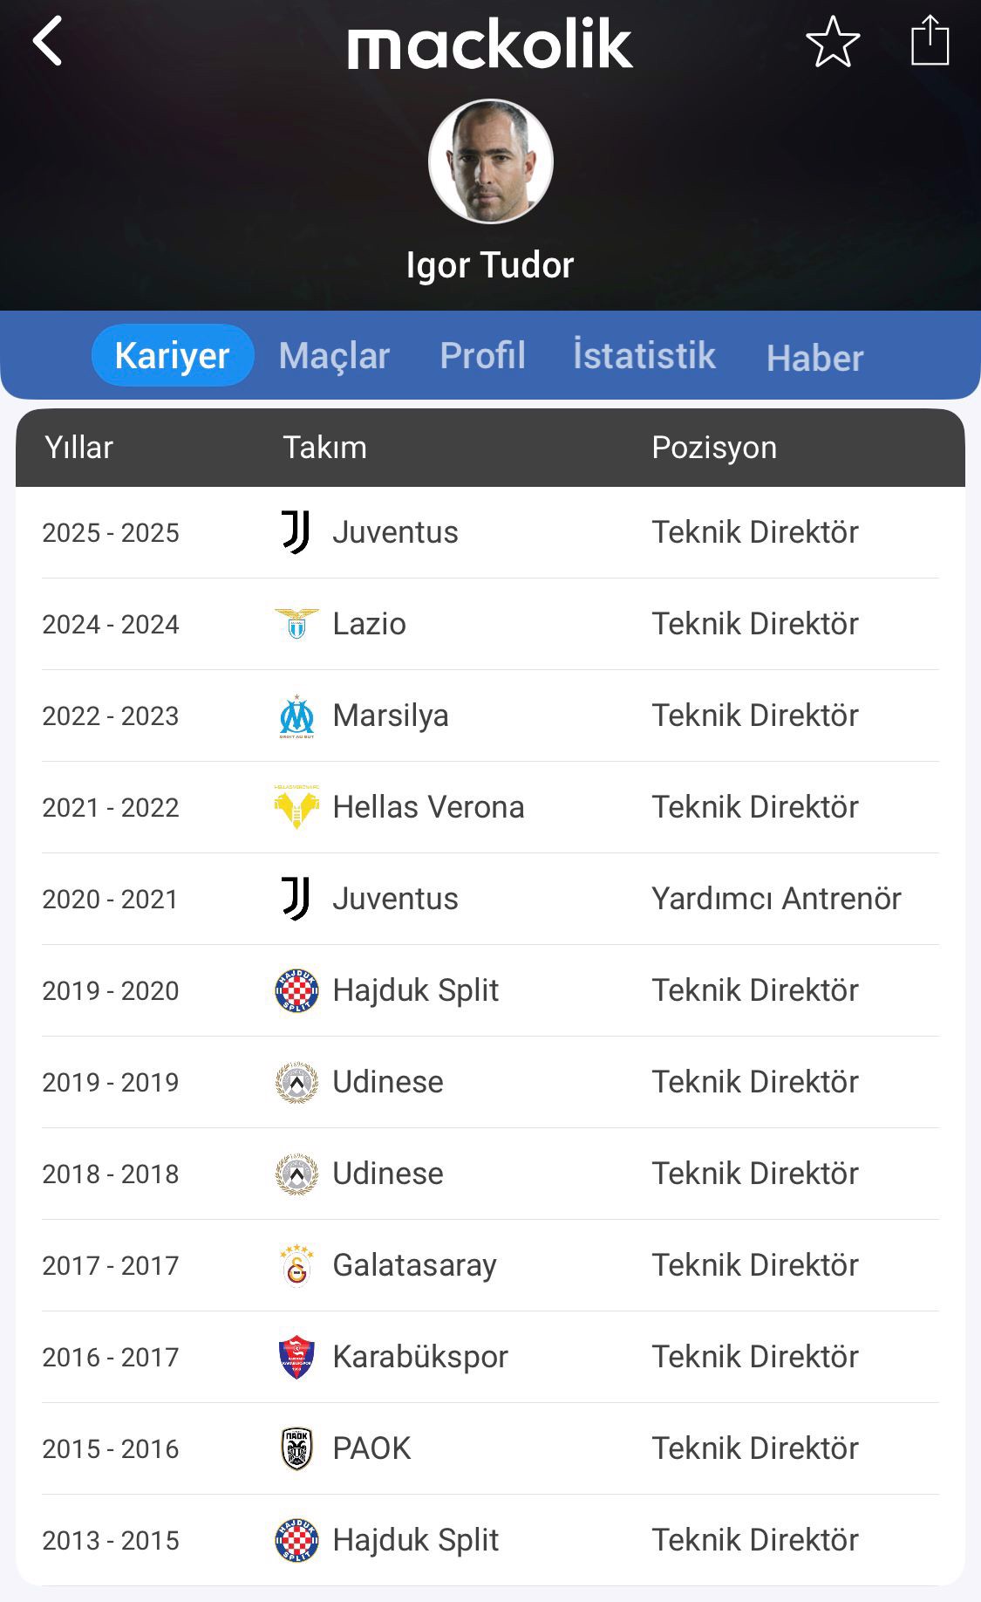This screenshot has height=1602, width=981.
Task: Tap the PAOK club logo
Action: click(x=296, y=1448)
